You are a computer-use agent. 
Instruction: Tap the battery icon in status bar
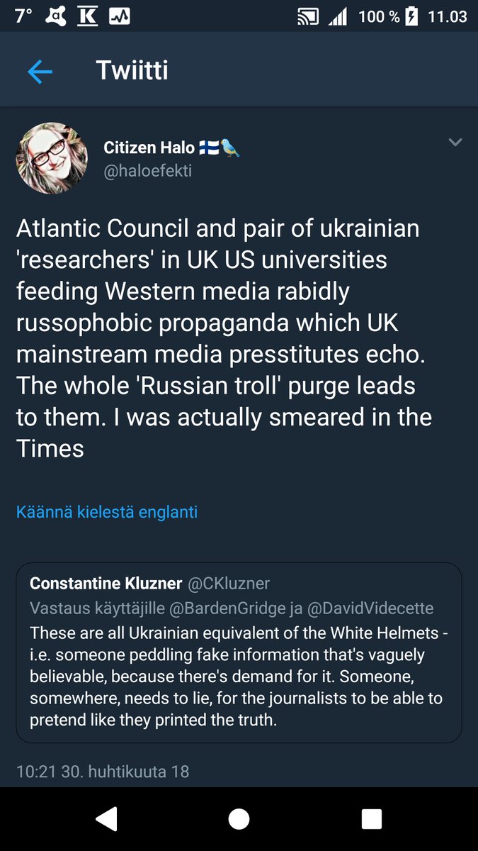(411, 16)
